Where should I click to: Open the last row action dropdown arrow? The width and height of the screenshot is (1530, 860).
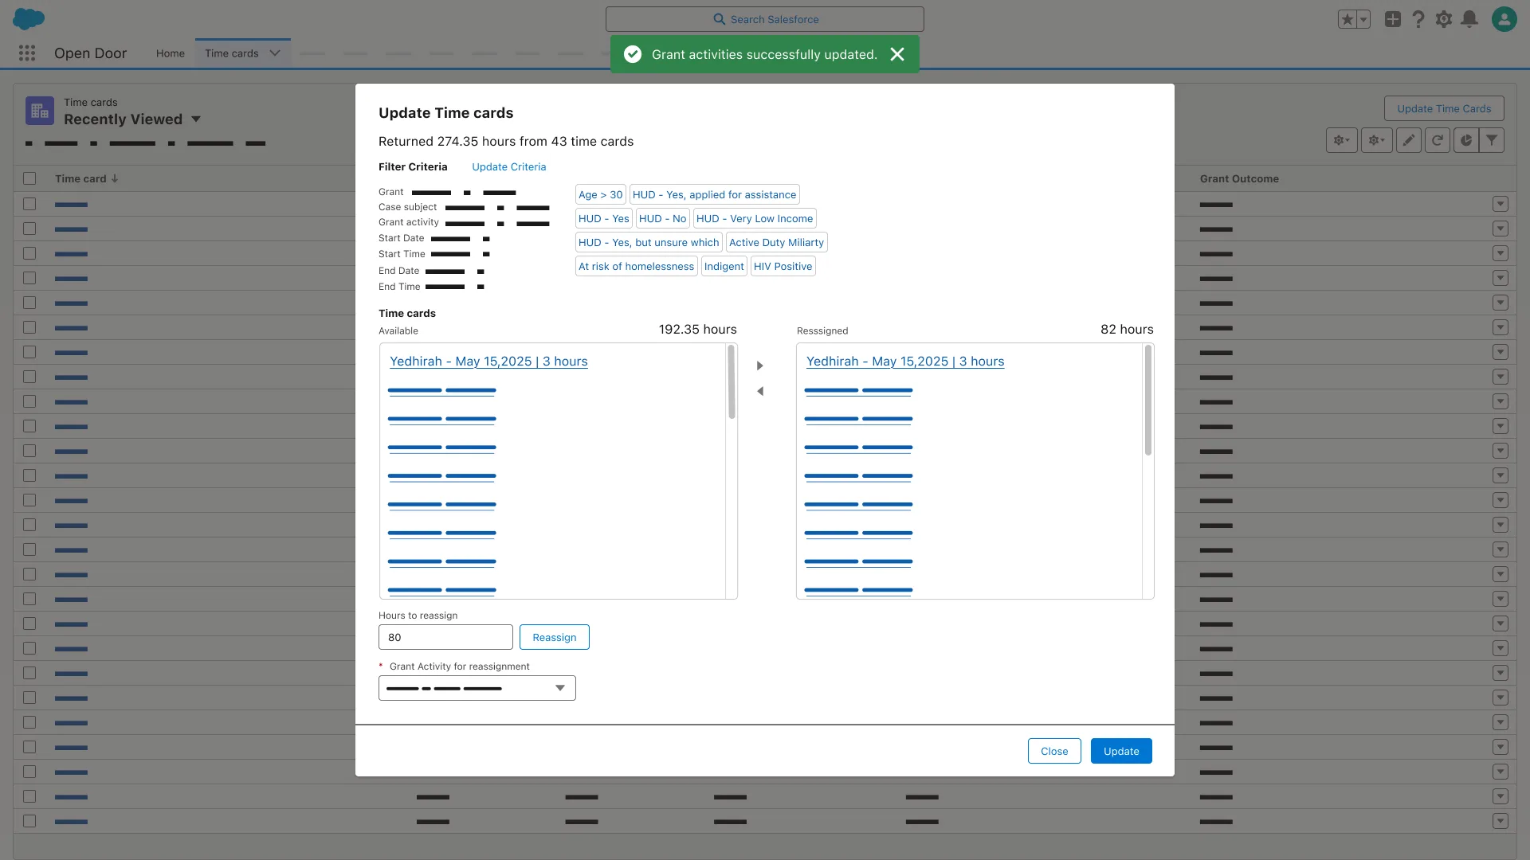[1501, 821]
